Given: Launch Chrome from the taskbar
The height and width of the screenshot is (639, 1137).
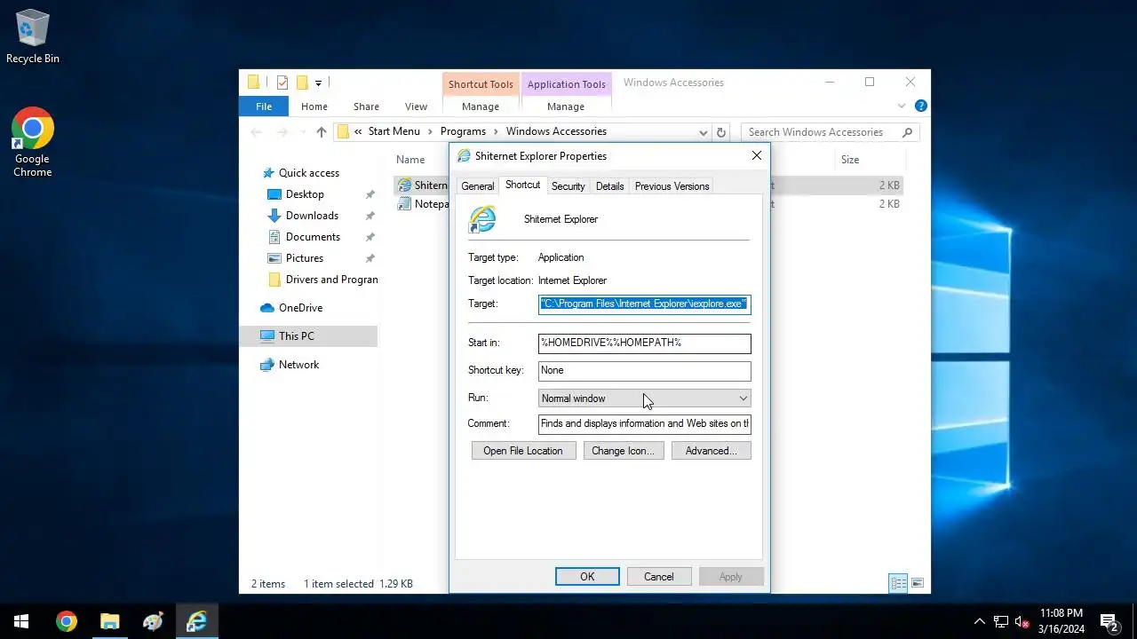Looking at the screenshot, I should tap(67, 621).
